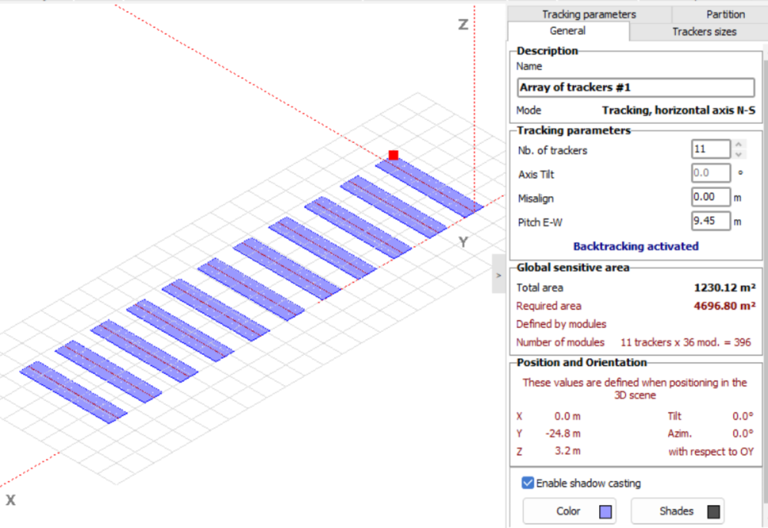Screen dimensions: 768x528
Task: Select the red reference marker on the tracker
Action: 392,154
